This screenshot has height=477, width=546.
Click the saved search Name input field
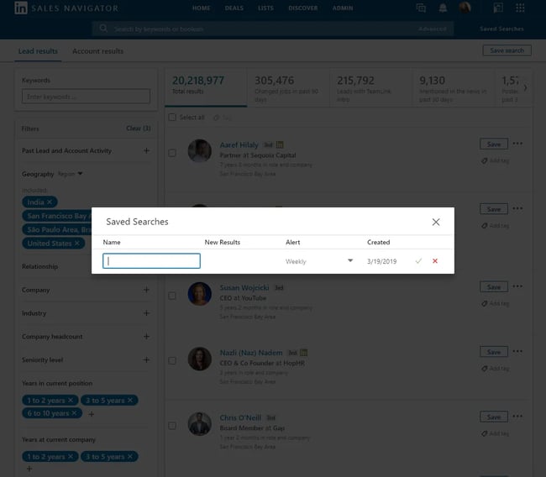click(x=151, y=261)
